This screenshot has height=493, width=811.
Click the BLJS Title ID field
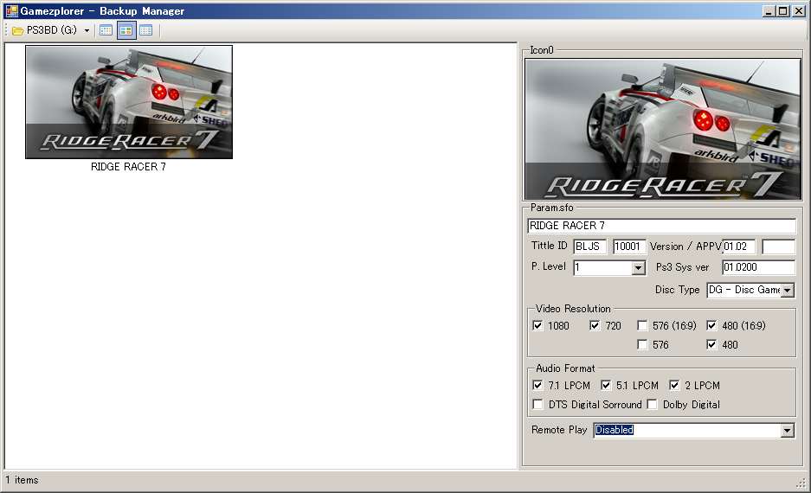click(589, 246)
